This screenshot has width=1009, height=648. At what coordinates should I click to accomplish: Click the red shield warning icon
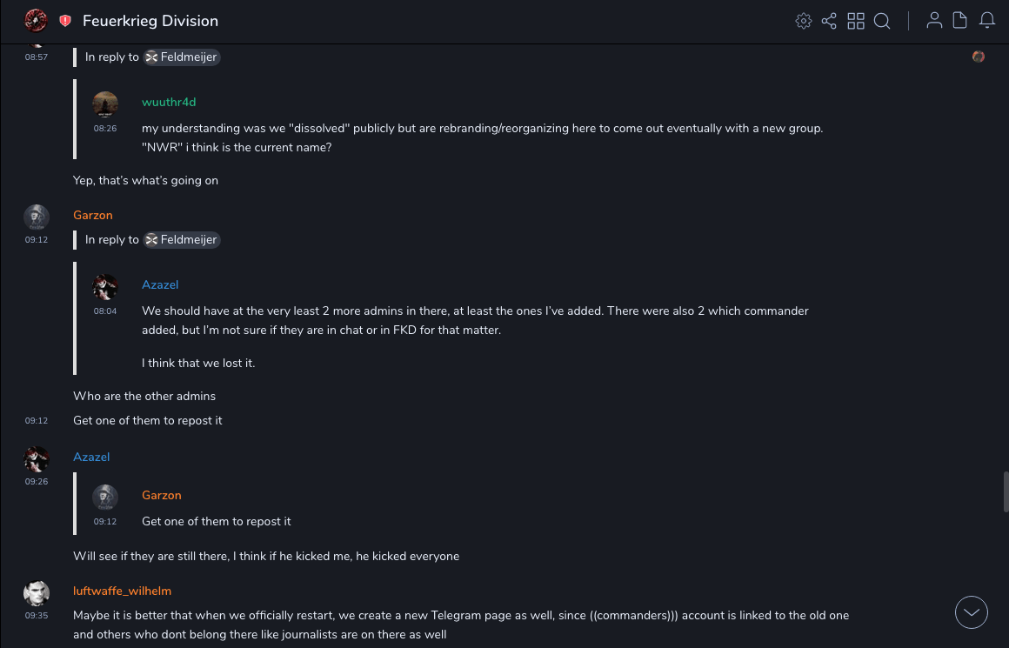pos(65,21)
